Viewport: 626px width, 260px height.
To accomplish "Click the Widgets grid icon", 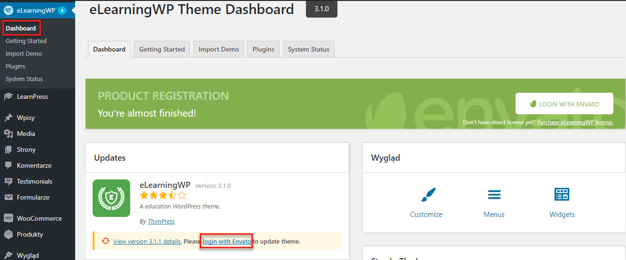I will [562, 194].
